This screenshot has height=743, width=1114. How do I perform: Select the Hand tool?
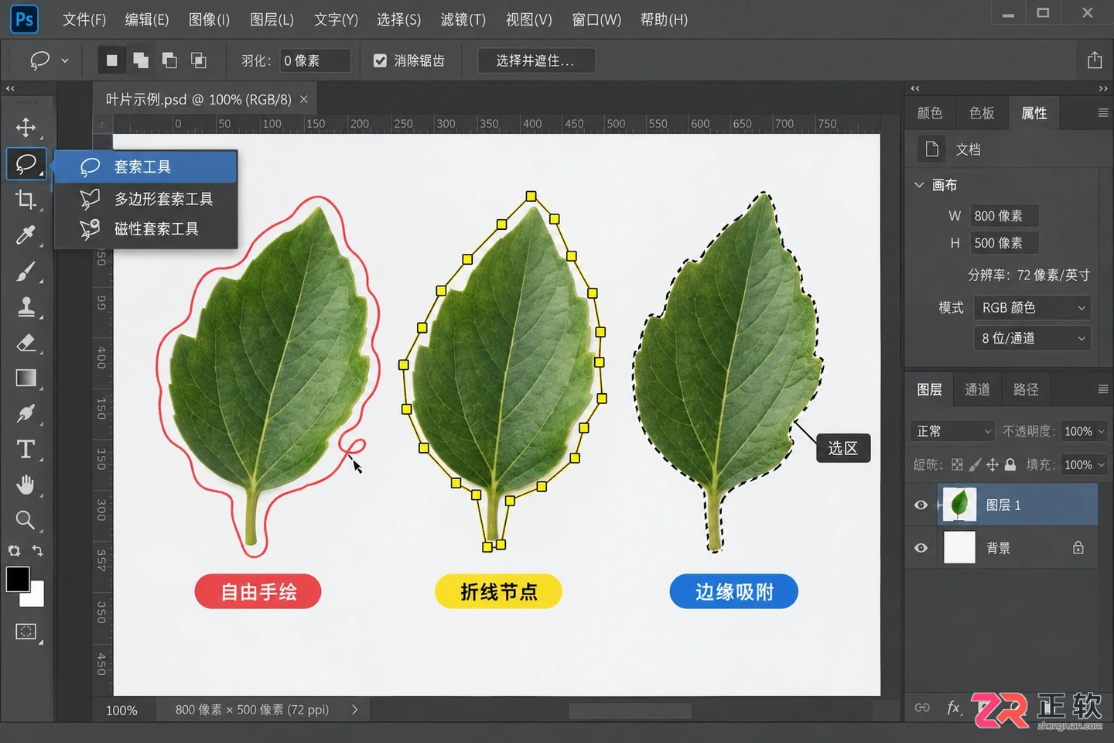26,485
